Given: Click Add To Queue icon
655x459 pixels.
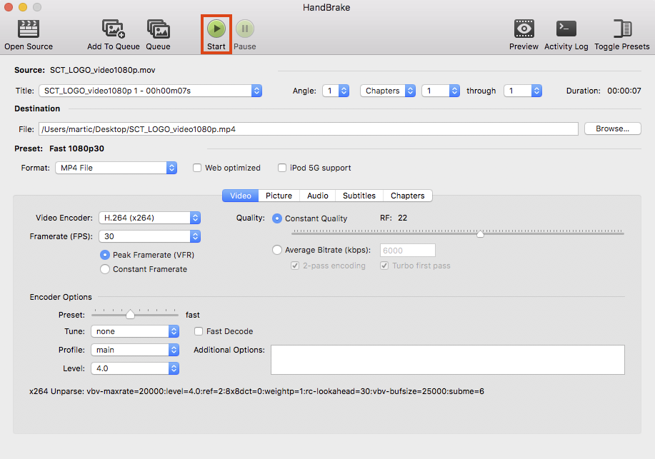Looking at the screenshot, I should tap(113, 29).
